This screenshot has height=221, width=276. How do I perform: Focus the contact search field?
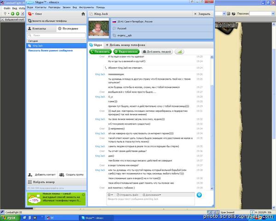[56, 35]
